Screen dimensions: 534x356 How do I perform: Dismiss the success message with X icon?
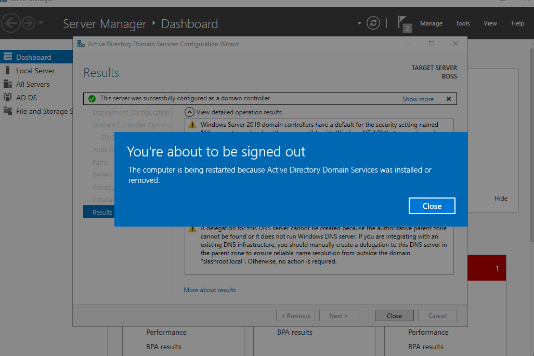click(x=449, y=99)
